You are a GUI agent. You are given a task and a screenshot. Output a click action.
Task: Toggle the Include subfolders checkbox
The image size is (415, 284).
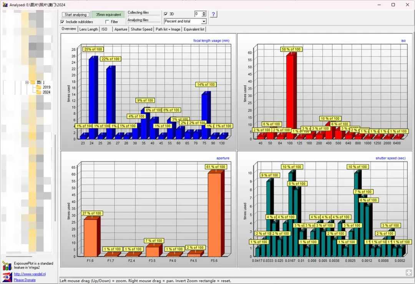coord(63,22)
